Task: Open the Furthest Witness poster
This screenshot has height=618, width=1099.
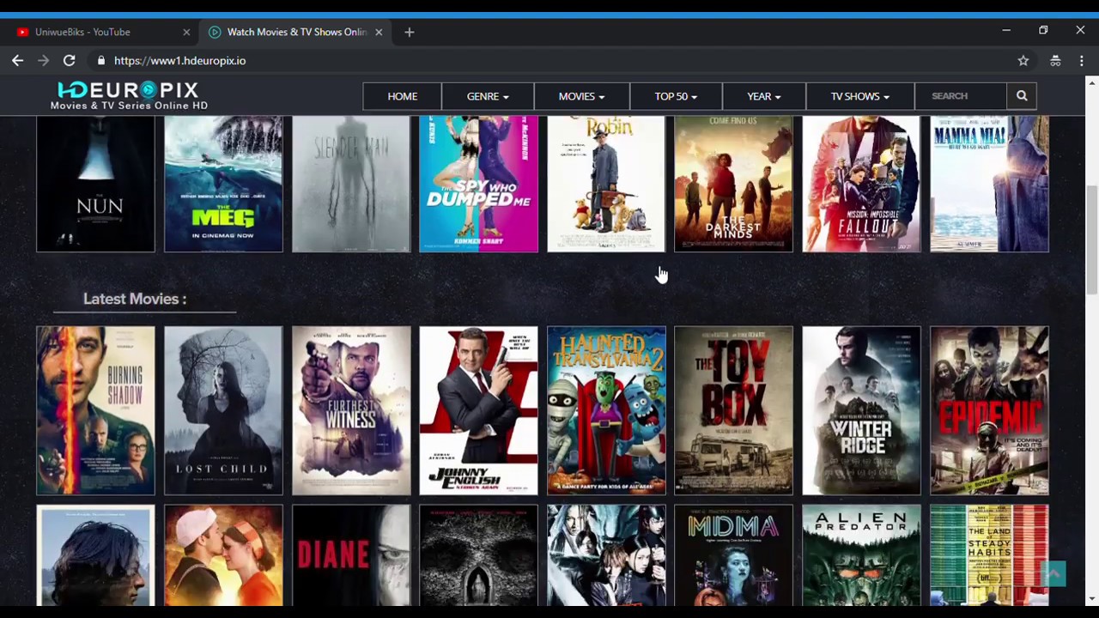Action: coord(351,410)
